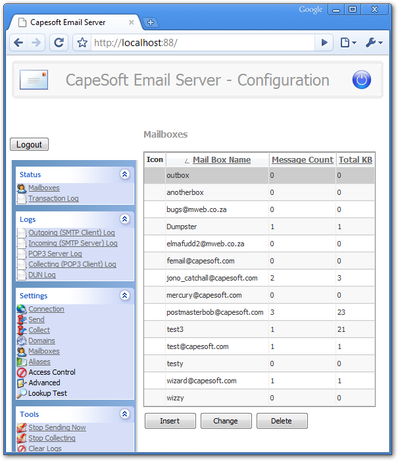This screenshot has height=461, width=398.
Task: Click the envelope logo in the header
Action: (34, 80)
